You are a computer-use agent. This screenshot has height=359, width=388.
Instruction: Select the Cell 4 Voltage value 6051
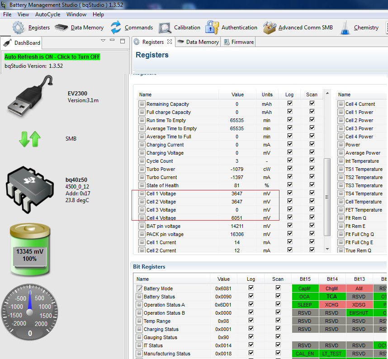237,218
